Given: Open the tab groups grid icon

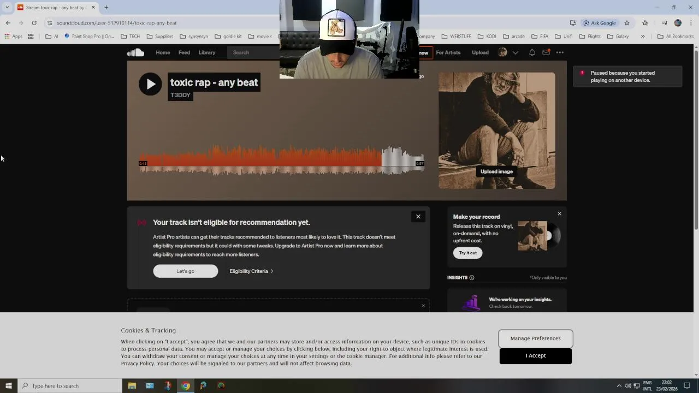Looking at the screenshot, I should (31, 37).
